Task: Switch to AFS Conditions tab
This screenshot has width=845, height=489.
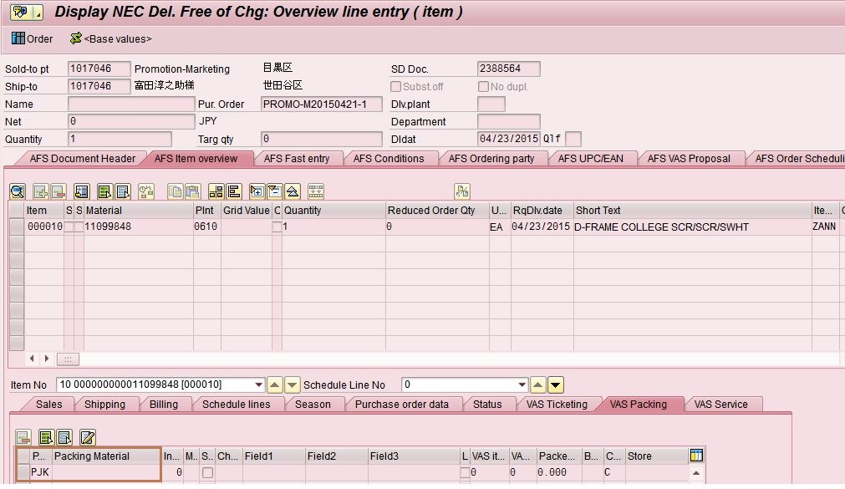Action: click(x=388, y=158)
